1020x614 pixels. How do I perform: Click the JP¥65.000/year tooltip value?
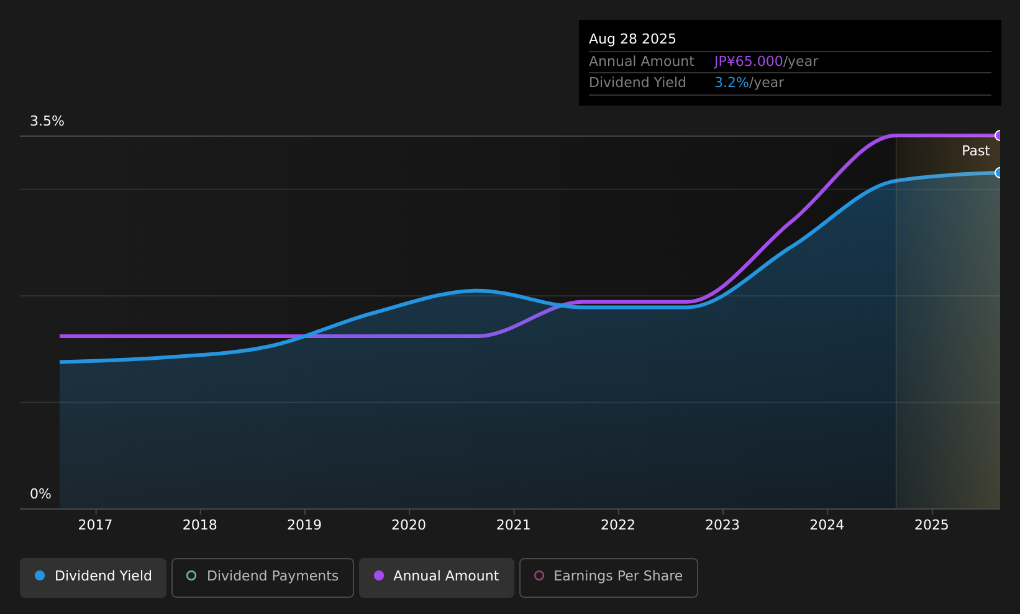click(x=766, y=62)
